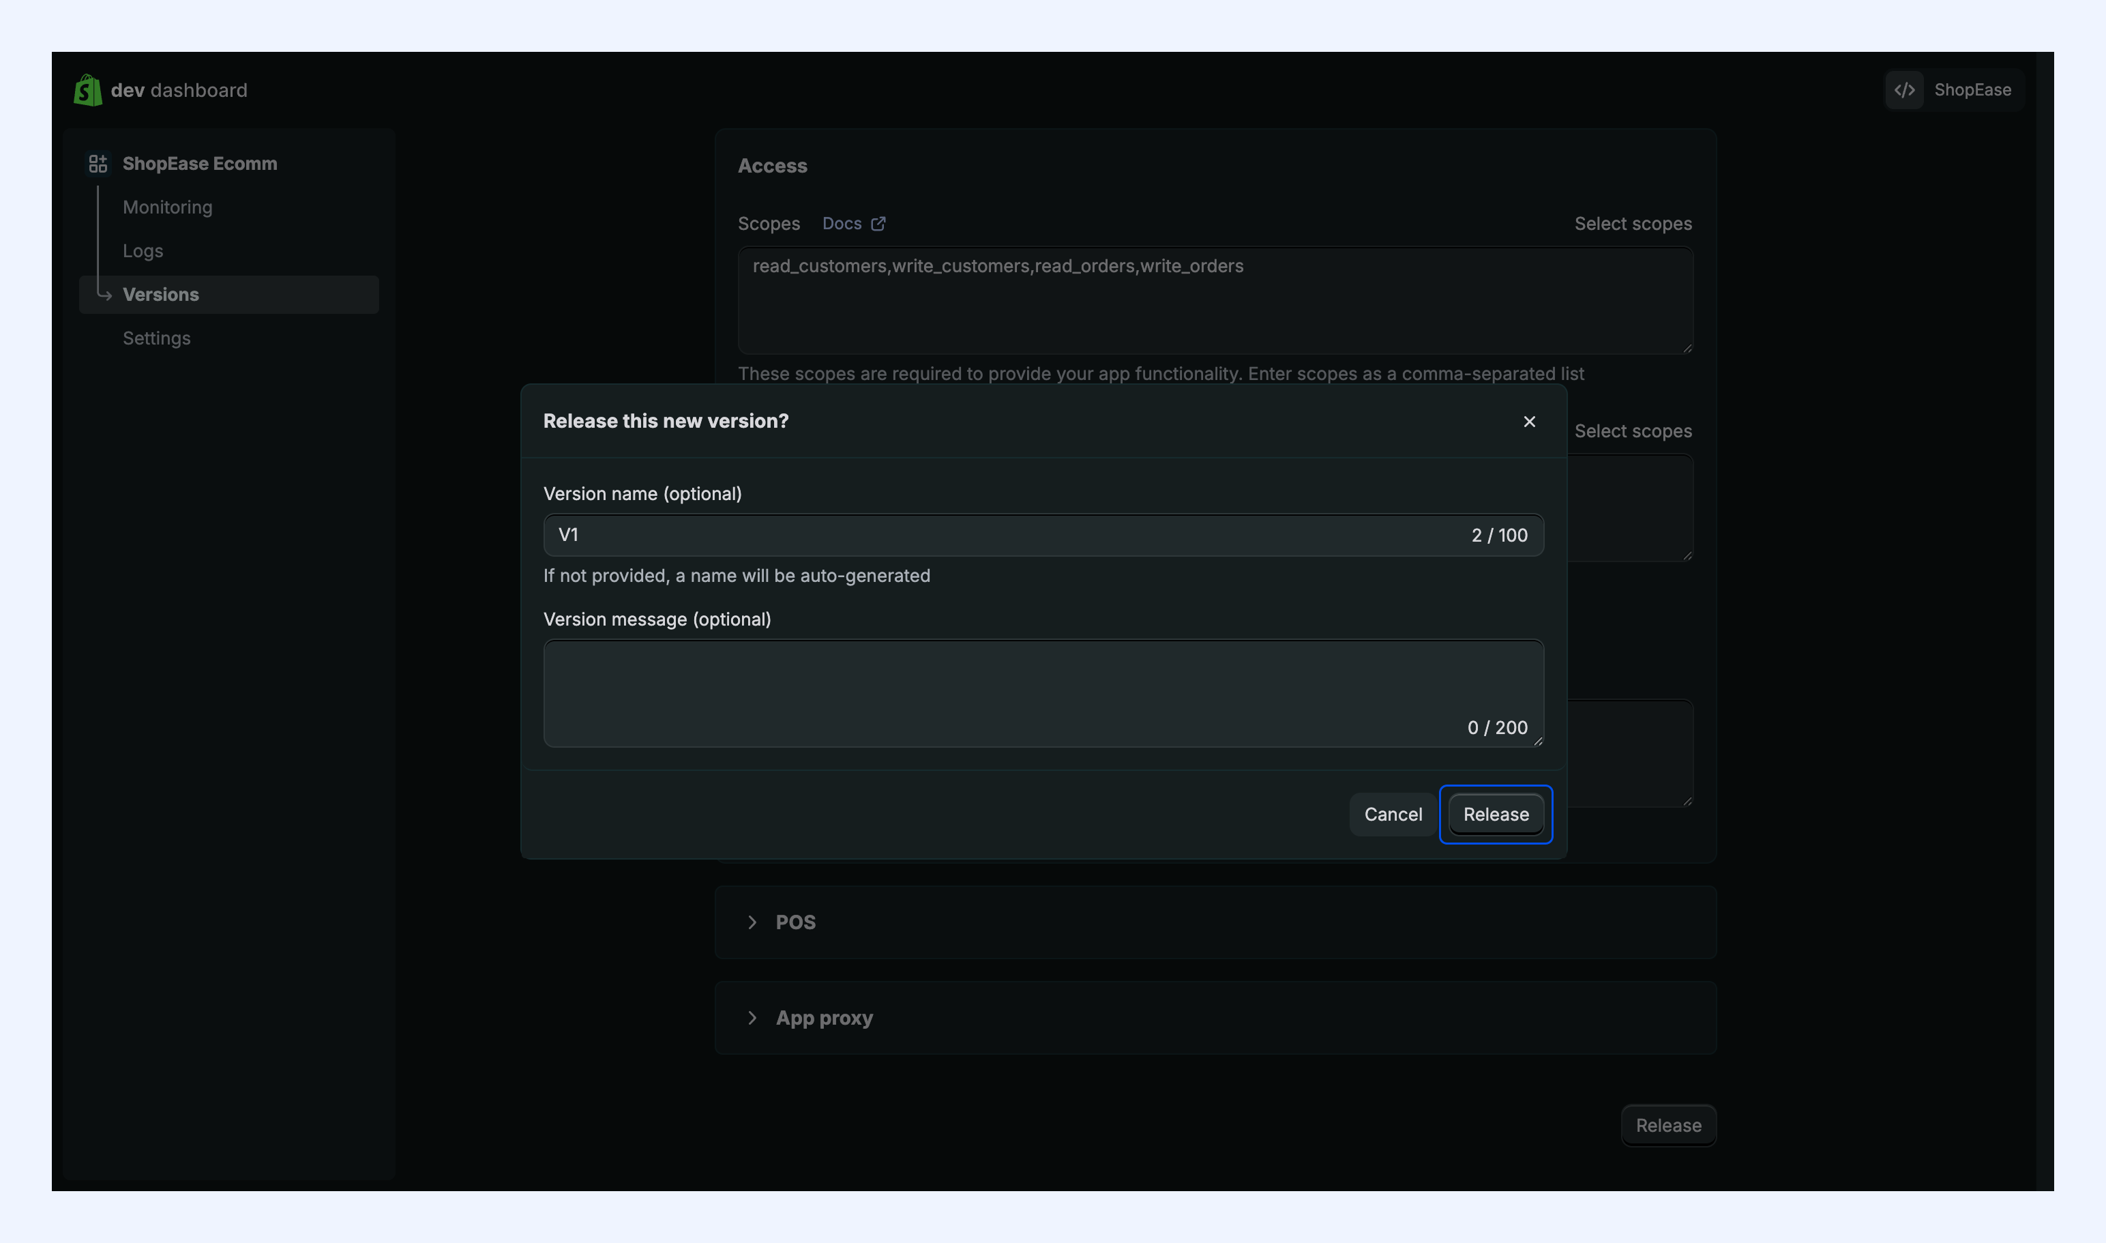Click the App proxy section title
This screenshot has height=1243, width=2106.
(824, 1018)
